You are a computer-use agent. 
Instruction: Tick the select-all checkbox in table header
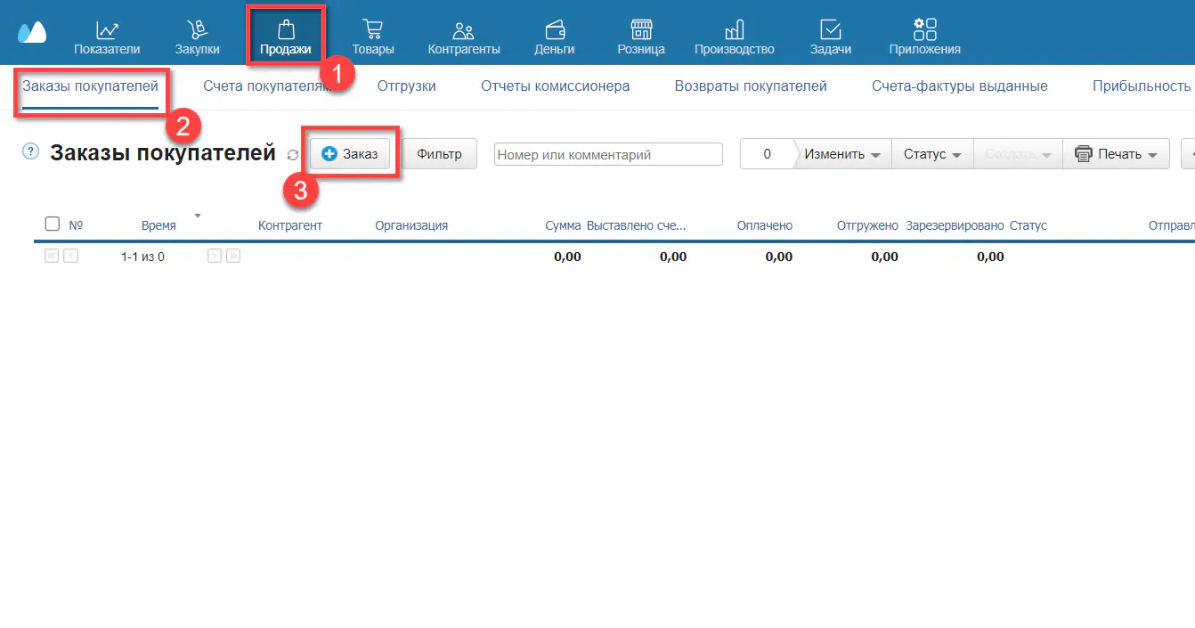coord(53,224)
